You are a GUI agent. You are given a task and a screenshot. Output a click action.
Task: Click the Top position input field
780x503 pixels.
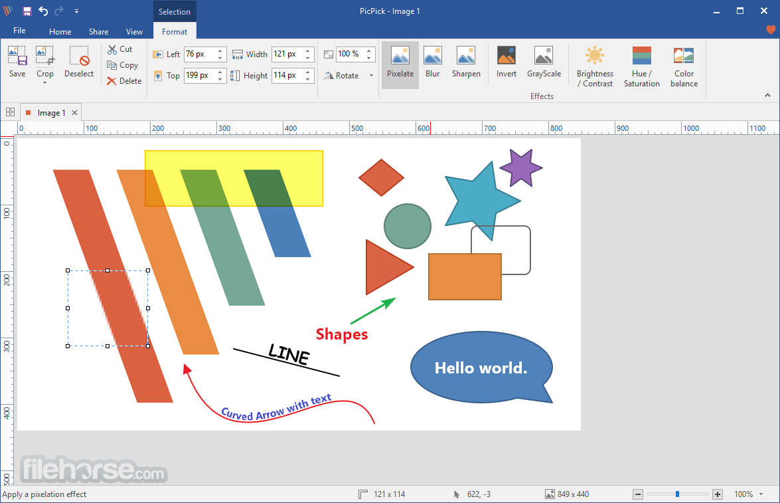200,75
